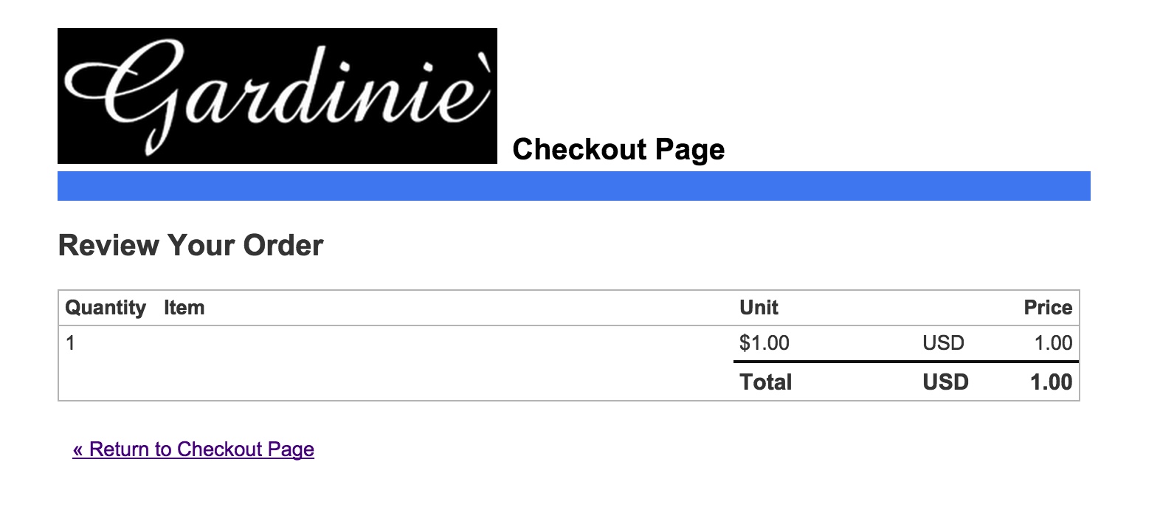Click the blue header bar
The image size is (1160, 524).
tap(573, 186)
